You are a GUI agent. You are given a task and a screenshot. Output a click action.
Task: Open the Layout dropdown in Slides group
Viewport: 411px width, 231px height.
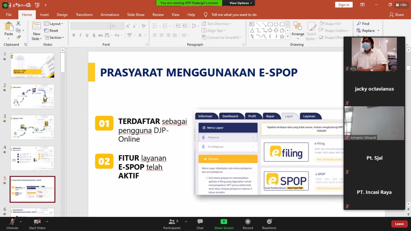coord(55,24)
